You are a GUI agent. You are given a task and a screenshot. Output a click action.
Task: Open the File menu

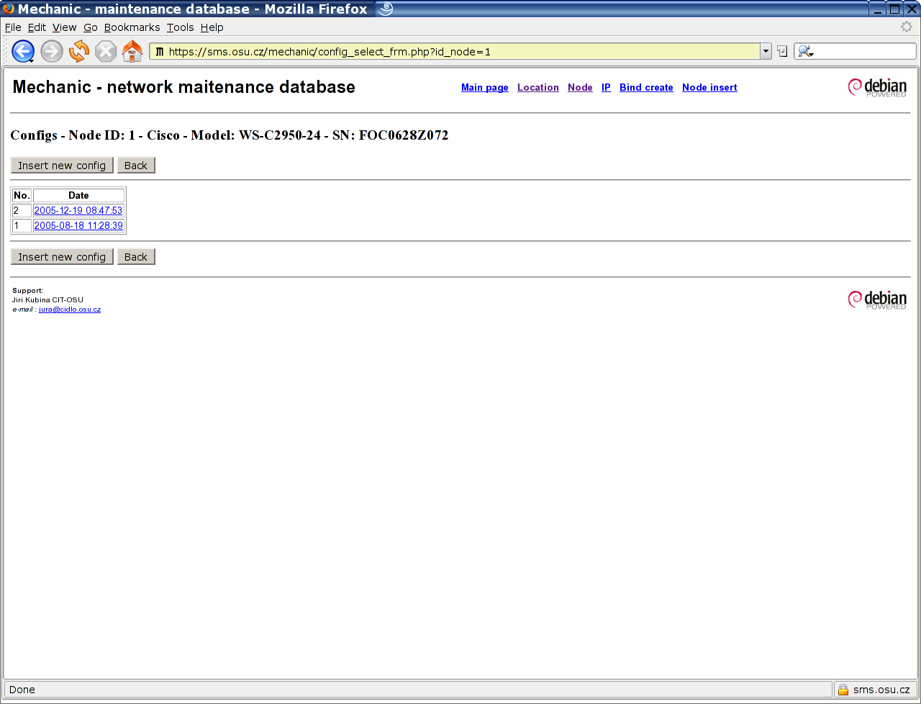coord(13,27)
